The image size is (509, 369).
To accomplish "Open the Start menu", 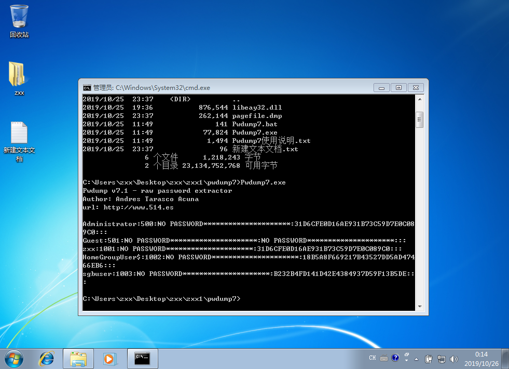I will [15, 358].
